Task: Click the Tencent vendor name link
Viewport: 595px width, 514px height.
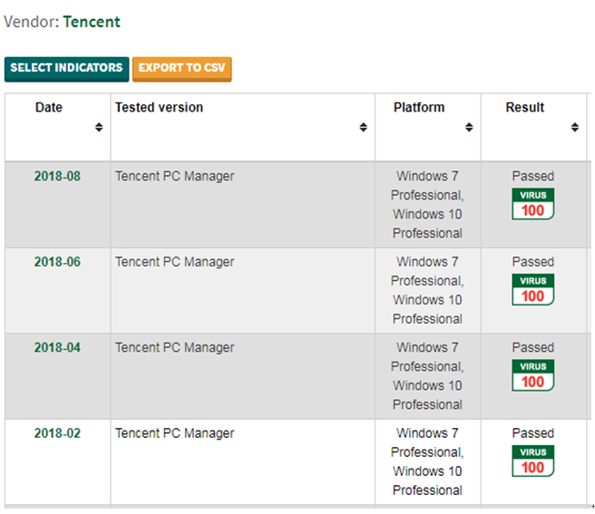Action: coord(91,21)
